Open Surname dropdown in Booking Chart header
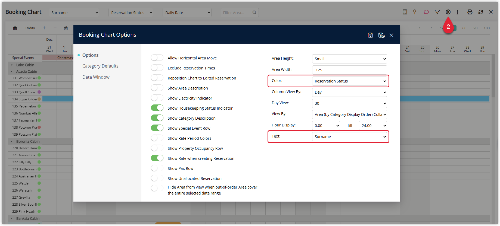 click(74, 12)
